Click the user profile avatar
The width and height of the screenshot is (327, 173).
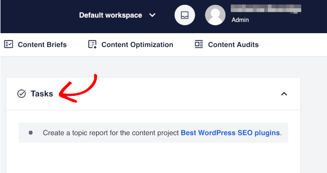215,15
